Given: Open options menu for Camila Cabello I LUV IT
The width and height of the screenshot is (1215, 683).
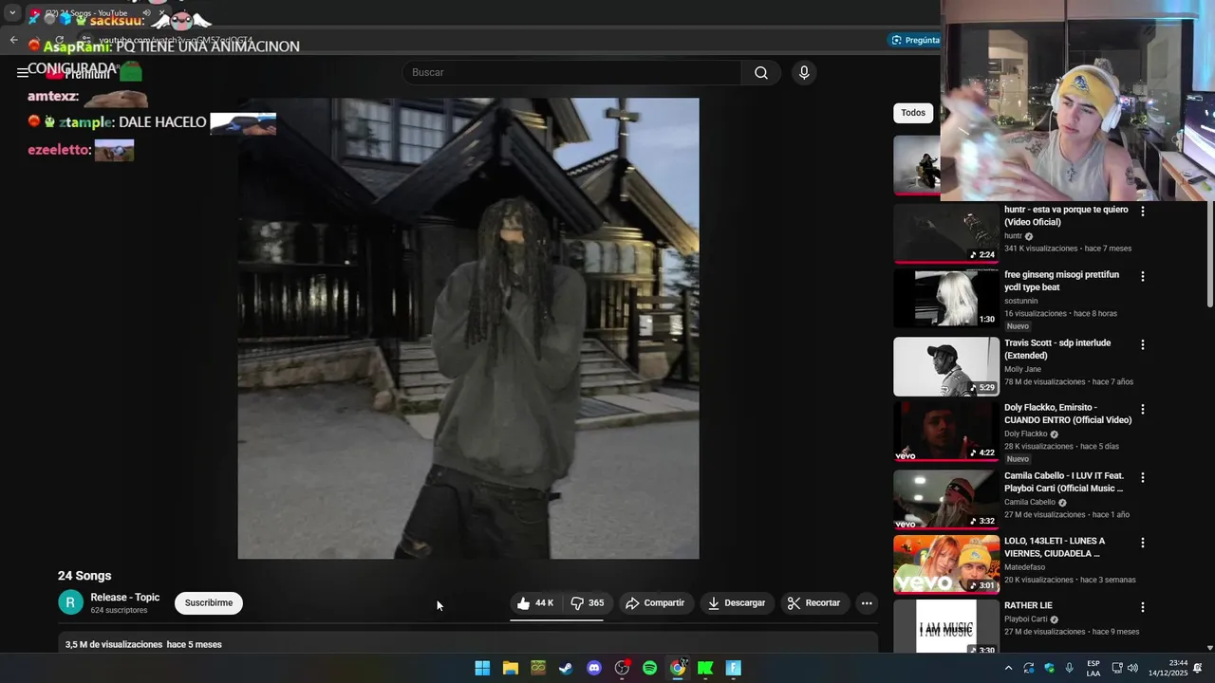Looking at the screenshot, I should 1143,478.
